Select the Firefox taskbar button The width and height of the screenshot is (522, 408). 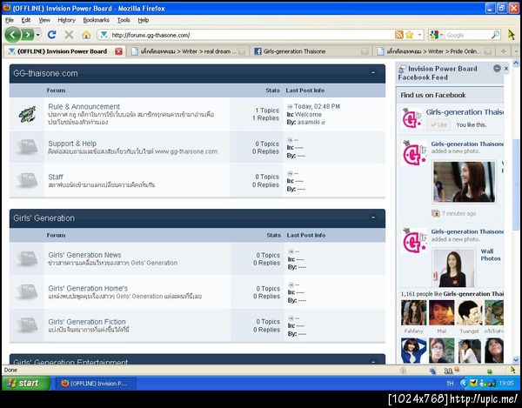pos(96,384)
